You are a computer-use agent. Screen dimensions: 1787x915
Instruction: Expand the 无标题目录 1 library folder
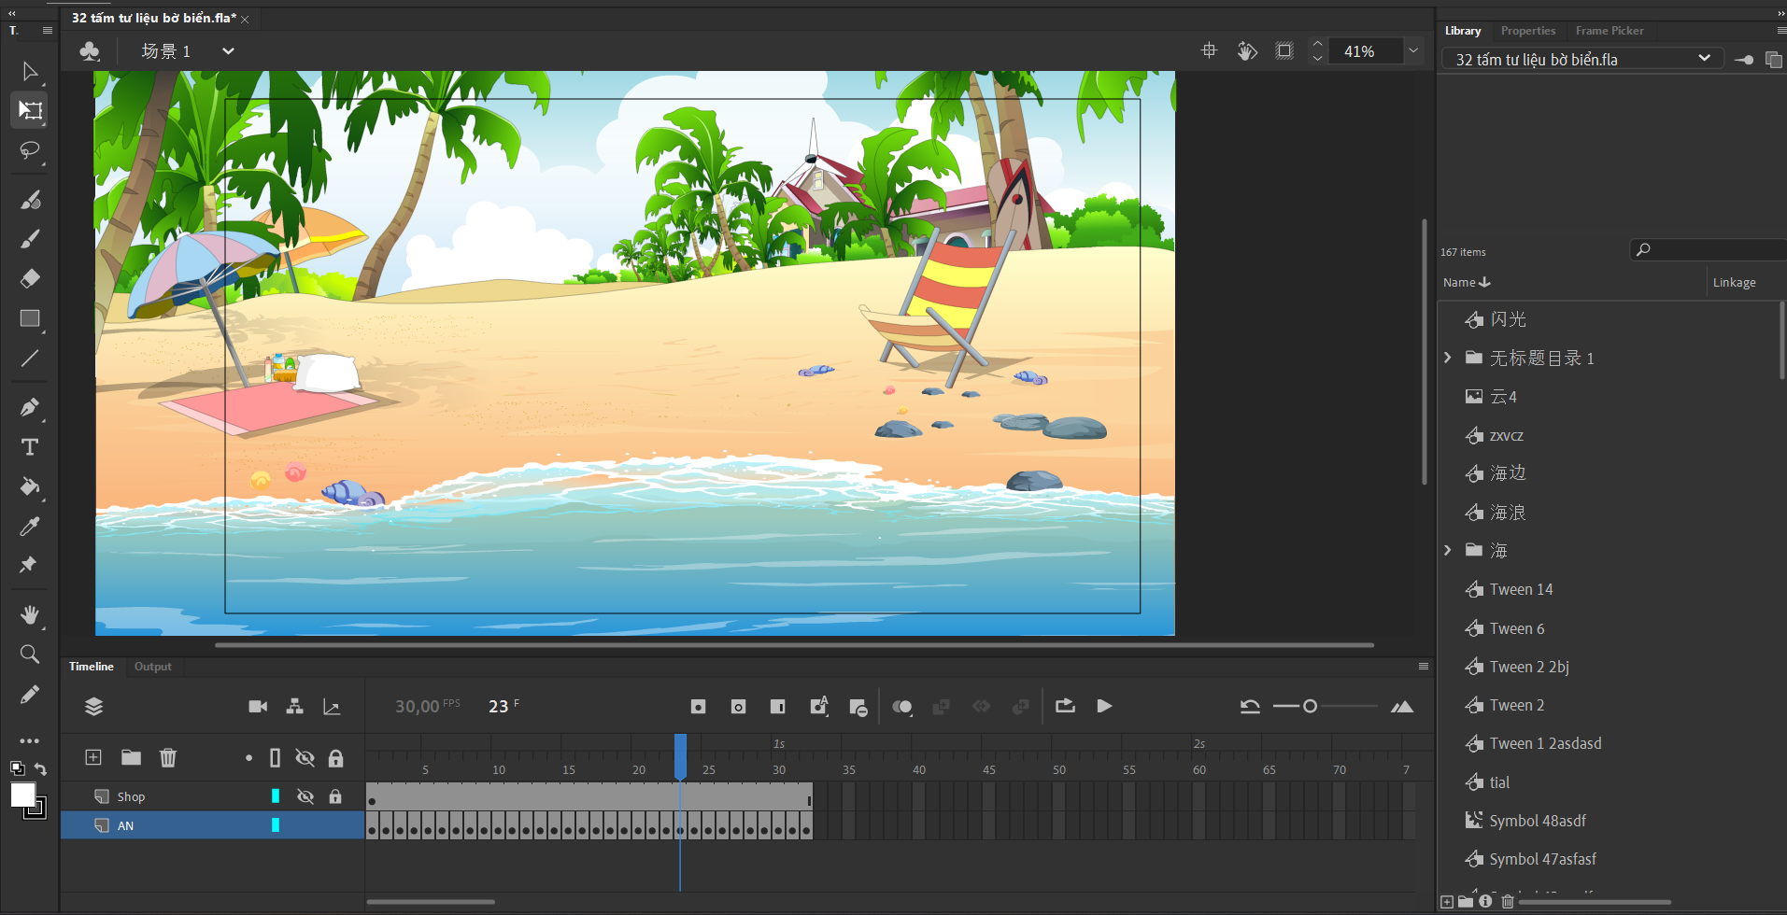click(1448, 358)
